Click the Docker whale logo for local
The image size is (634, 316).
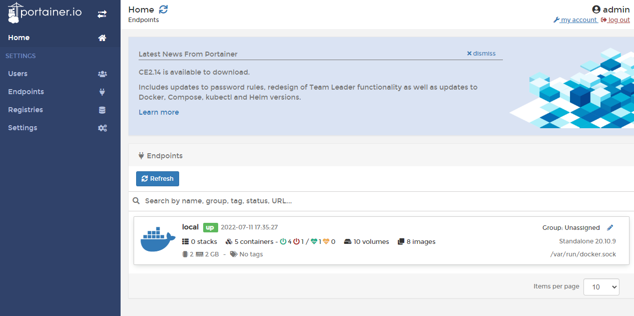[x=158, y=239]
